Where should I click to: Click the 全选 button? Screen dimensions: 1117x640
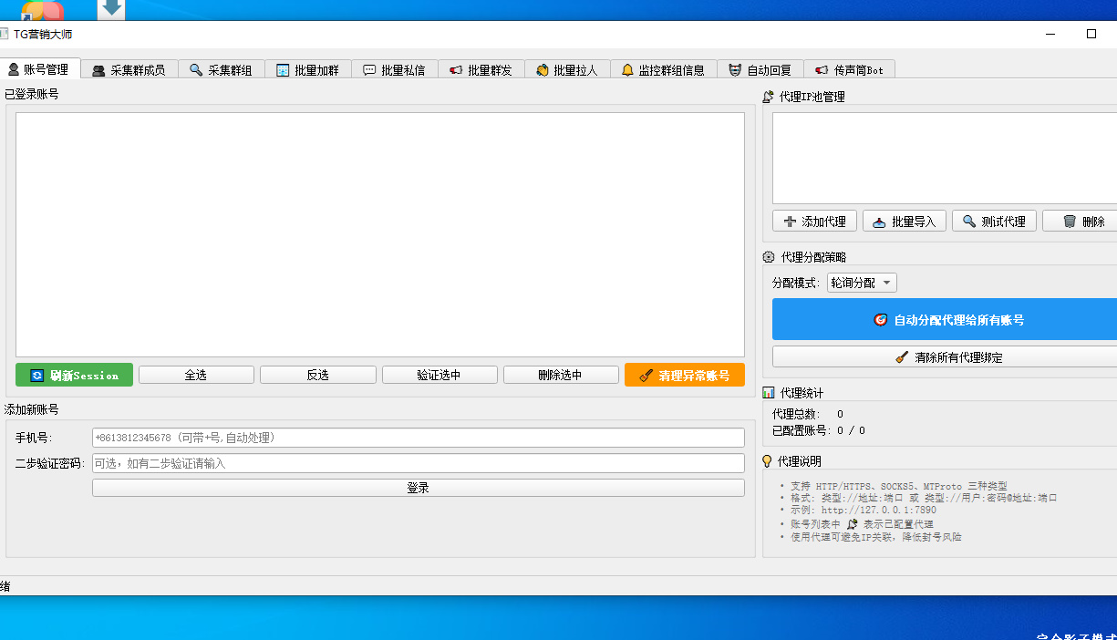coord(196,375)
